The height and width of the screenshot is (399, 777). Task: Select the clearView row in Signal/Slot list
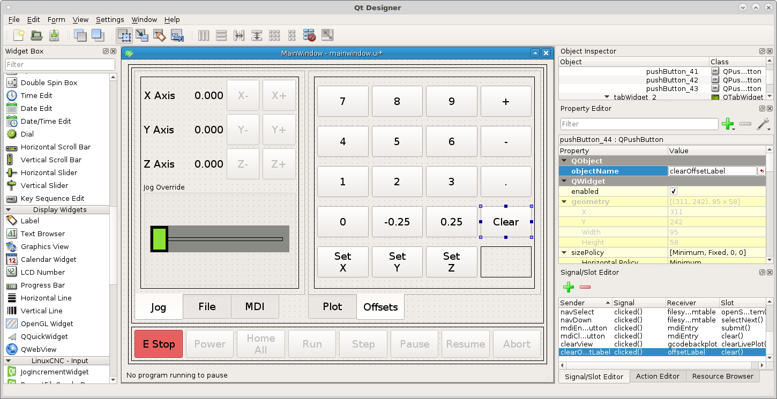(662, 344)
